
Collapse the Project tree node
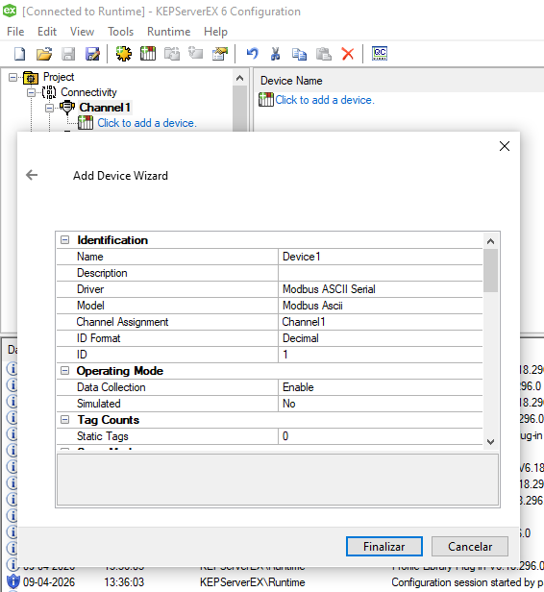point(12,78)
